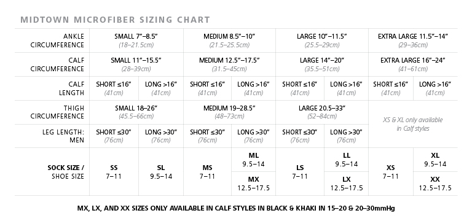The image size is (472, 221).
Task: Click the Medium 12.5"–17.5" calf circumference cell
Action: (229, 64)
